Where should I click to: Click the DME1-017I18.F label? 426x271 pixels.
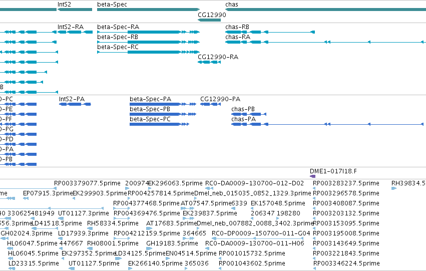333,171
